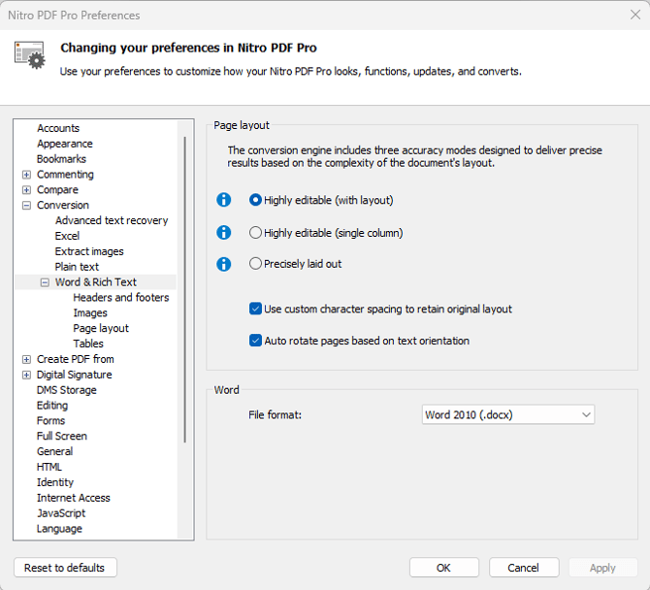Select Digital Signature label in tree
Screen dimensions: 650x590
click(74, 375)
